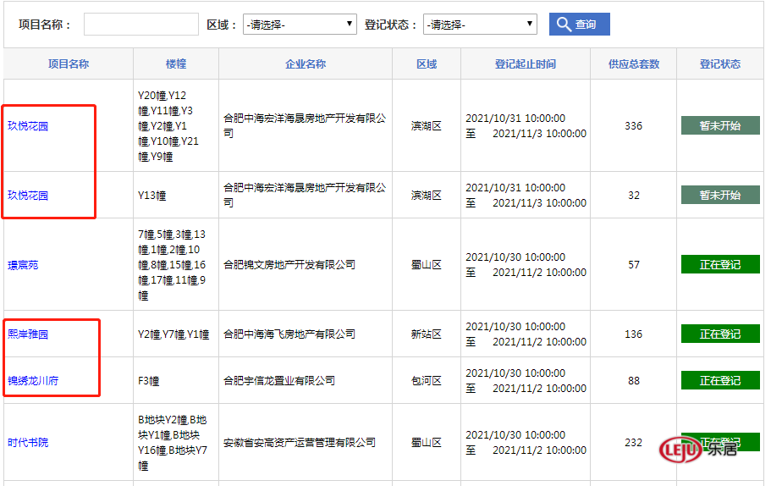The image size is (771, 486).
Task: Select registration time cell for 锦绣龙川府
Action: (526, 381)
